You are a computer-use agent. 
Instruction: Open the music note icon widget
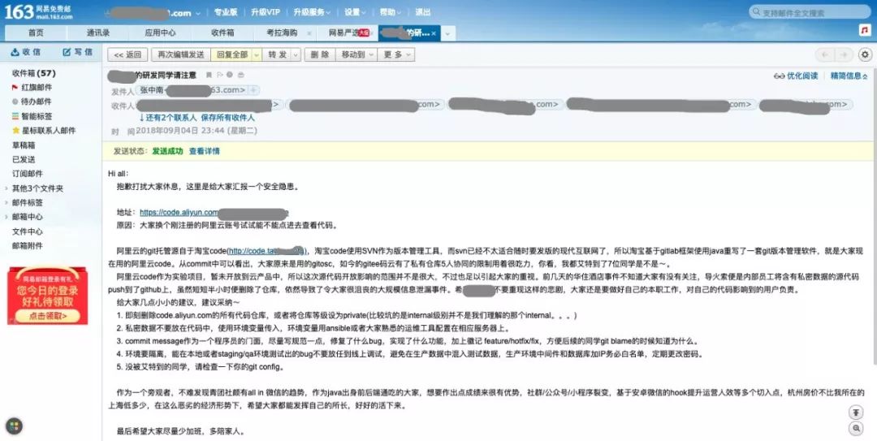click(x=865, y=30)
